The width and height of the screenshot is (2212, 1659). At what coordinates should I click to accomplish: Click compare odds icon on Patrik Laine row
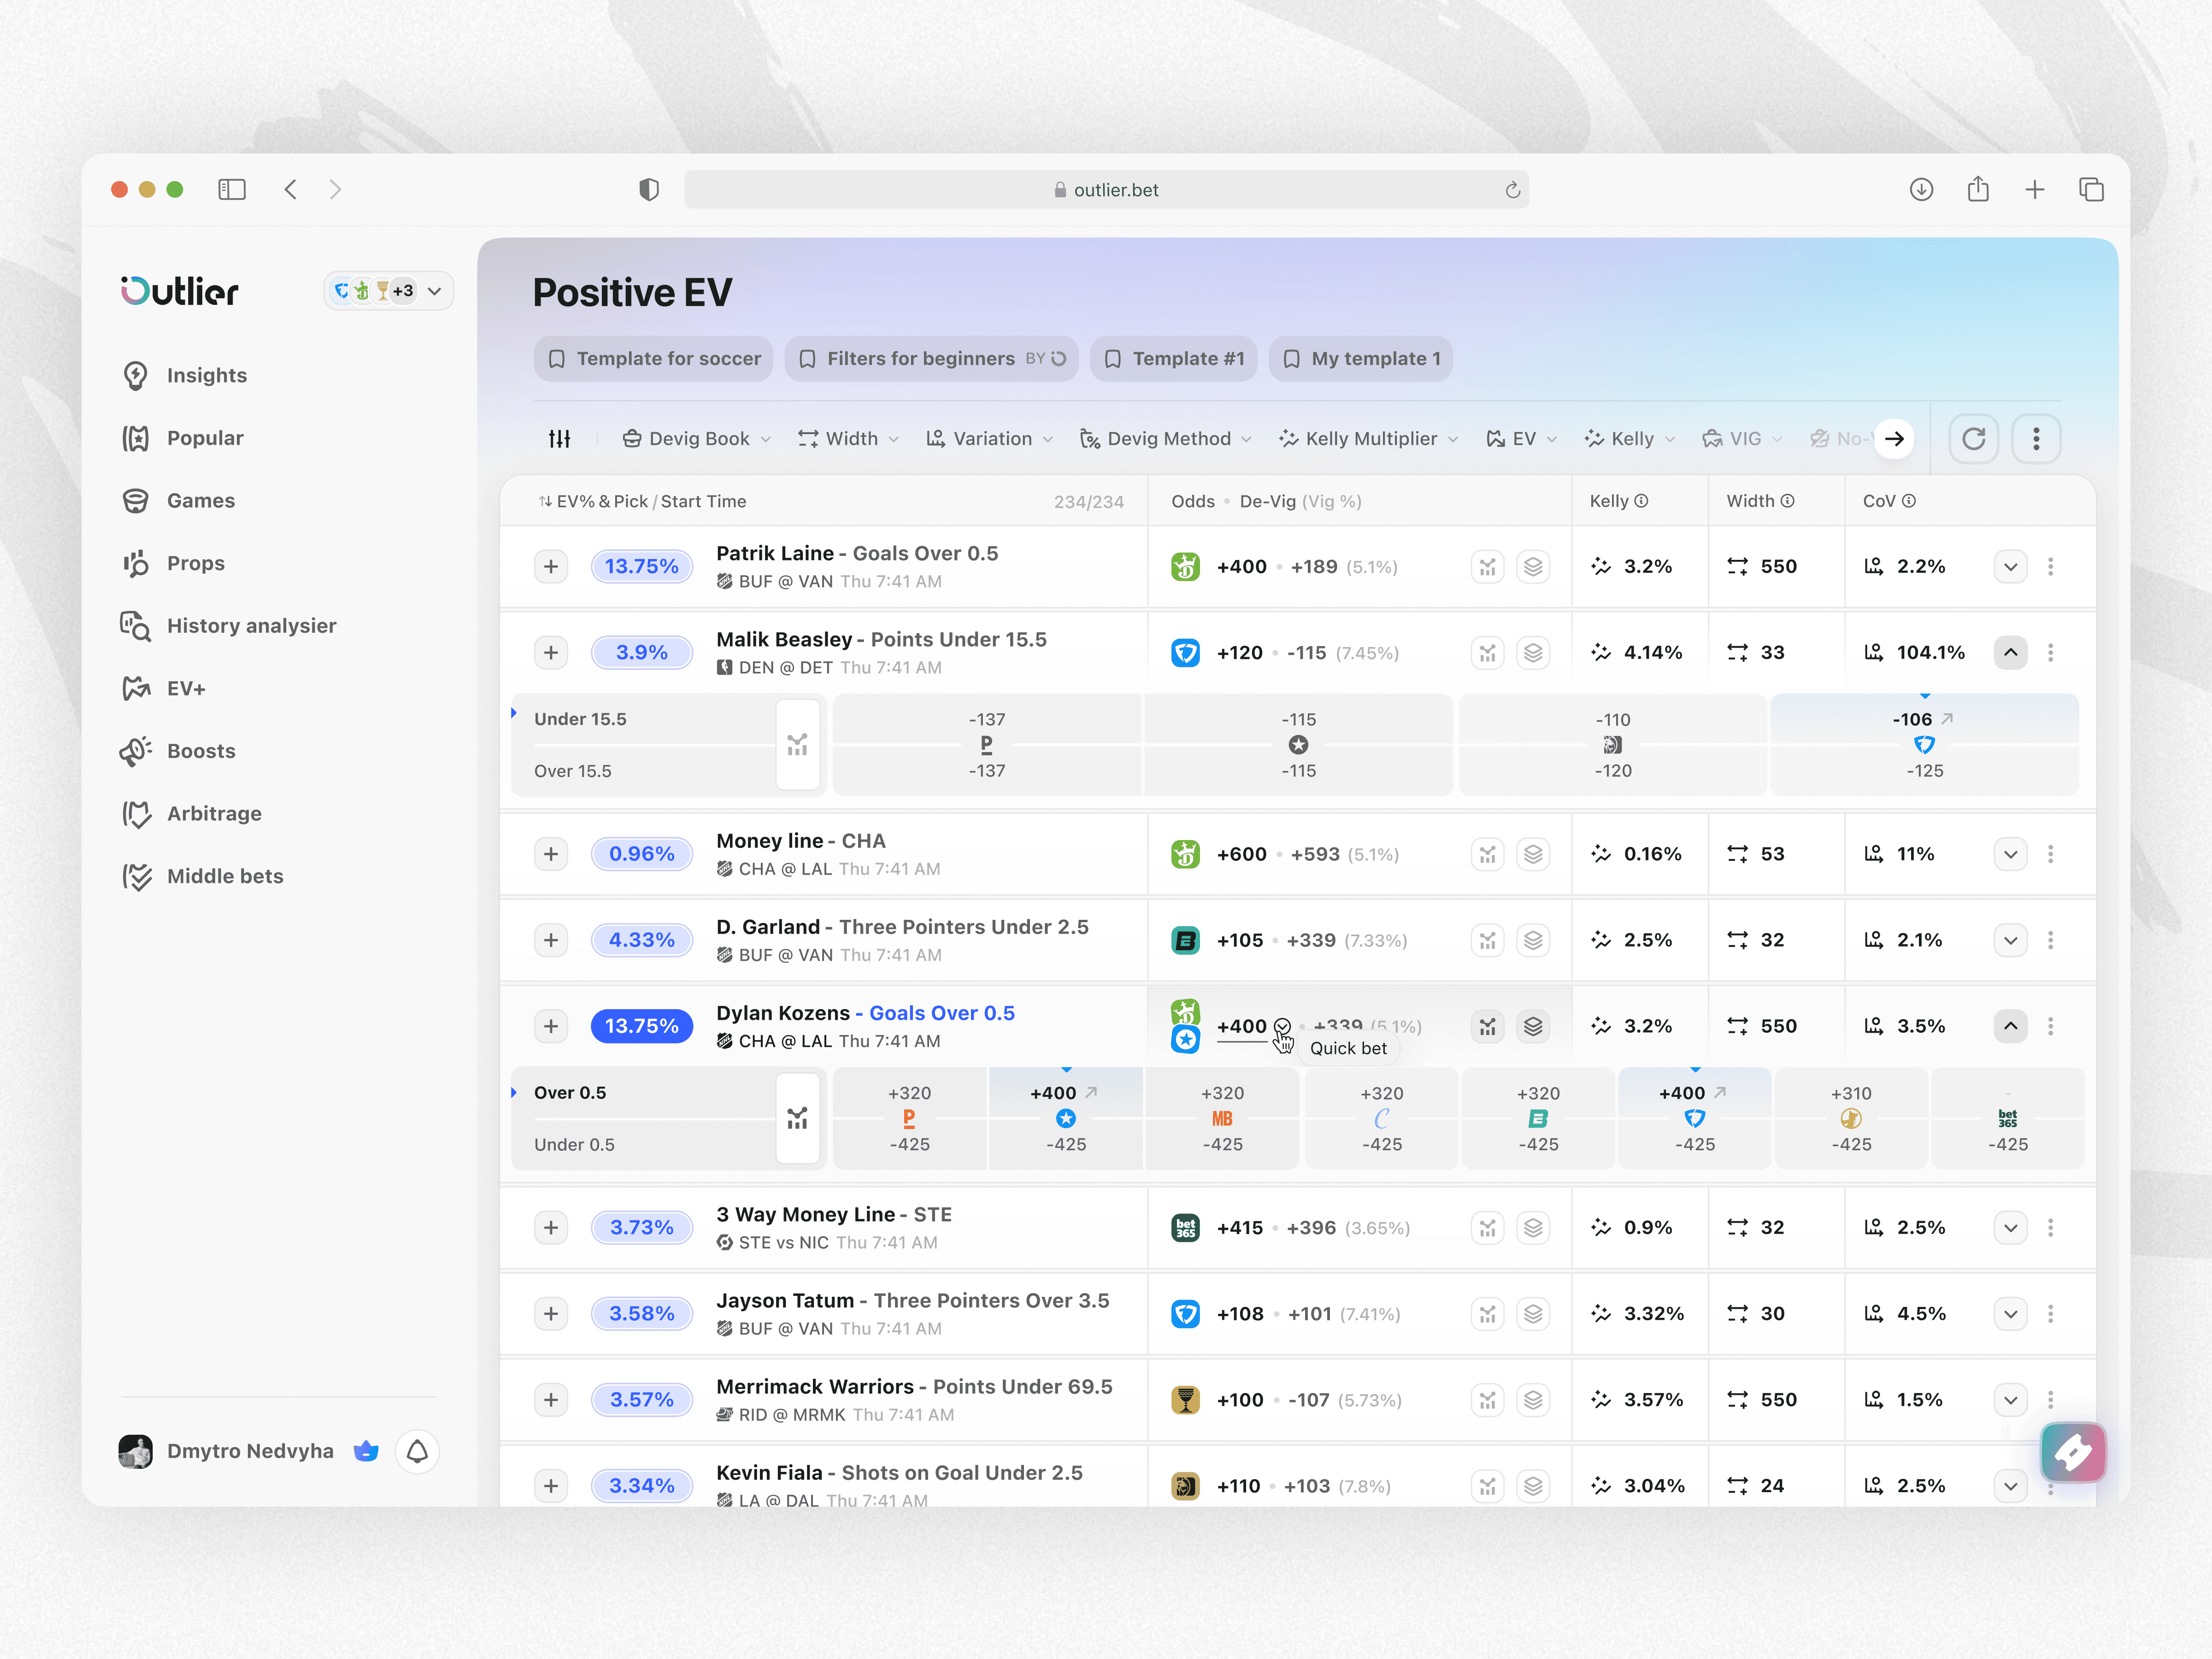pos(1487,567)
